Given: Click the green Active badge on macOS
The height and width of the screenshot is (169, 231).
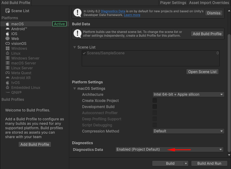Looking at the screenshot, I should [60, 24].
